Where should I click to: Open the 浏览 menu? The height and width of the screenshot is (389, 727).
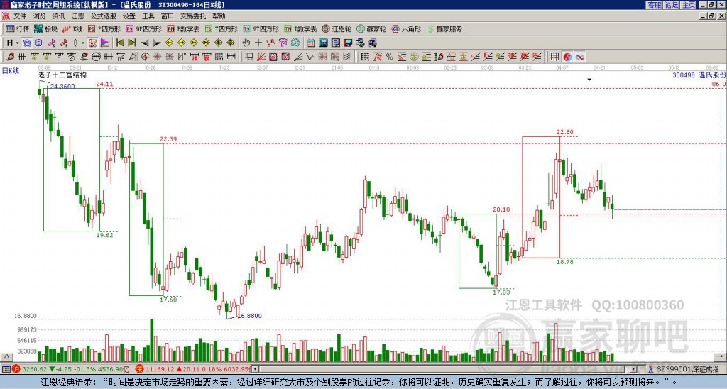40,16
